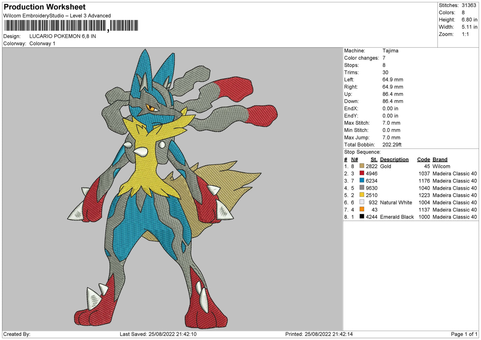Screen dimensions: 481x340
Task: Click the Max Jump value '7.0 mm'
Action: (x=391, y=138)
